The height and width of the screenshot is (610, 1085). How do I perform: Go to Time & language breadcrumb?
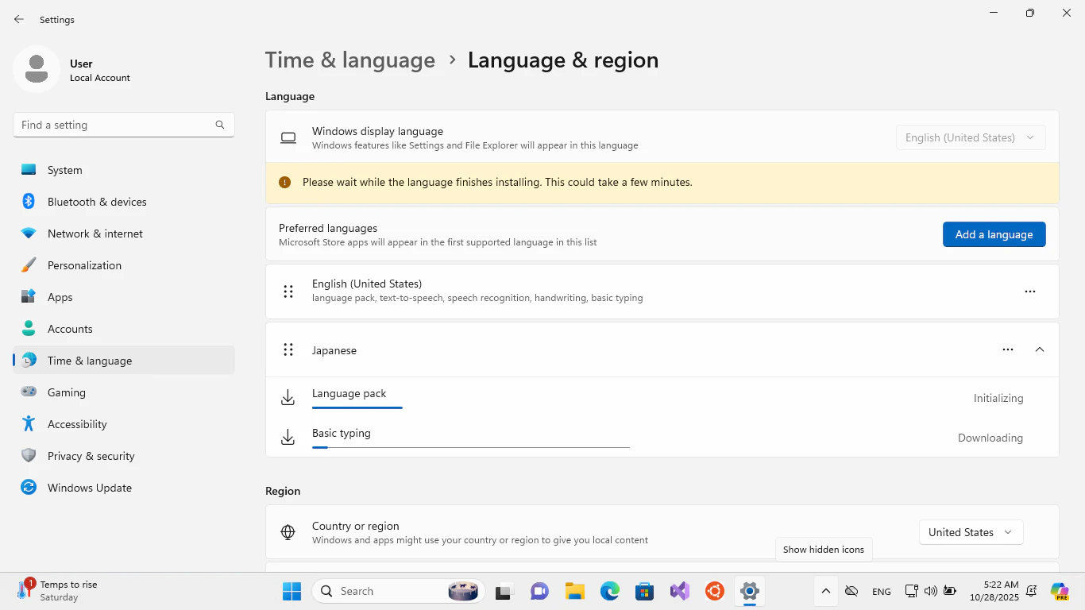(x=350, y=60)
